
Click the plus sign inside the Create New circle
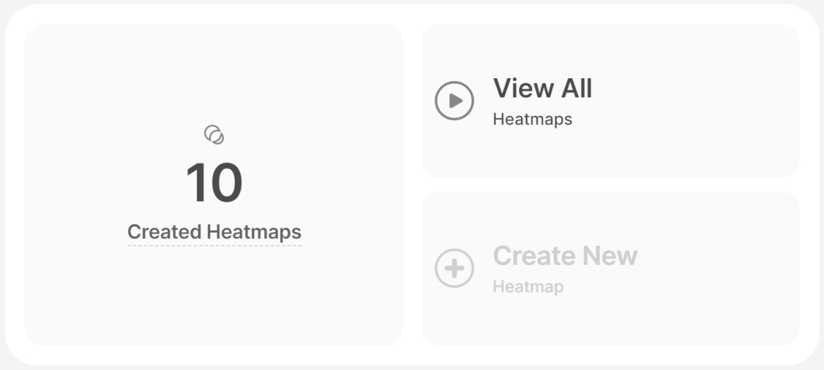[x=454, y=268]
